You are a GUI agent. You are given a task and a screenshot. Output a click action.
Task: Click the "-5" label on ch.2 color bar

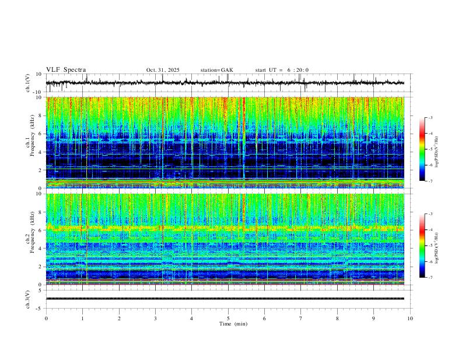(x=430, y=246)
